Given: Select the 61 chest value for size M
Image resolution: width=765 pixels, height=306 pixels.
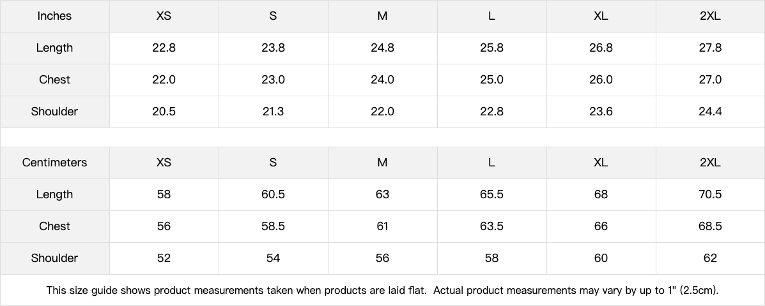Looking at the screenshot, I should 382,226.
